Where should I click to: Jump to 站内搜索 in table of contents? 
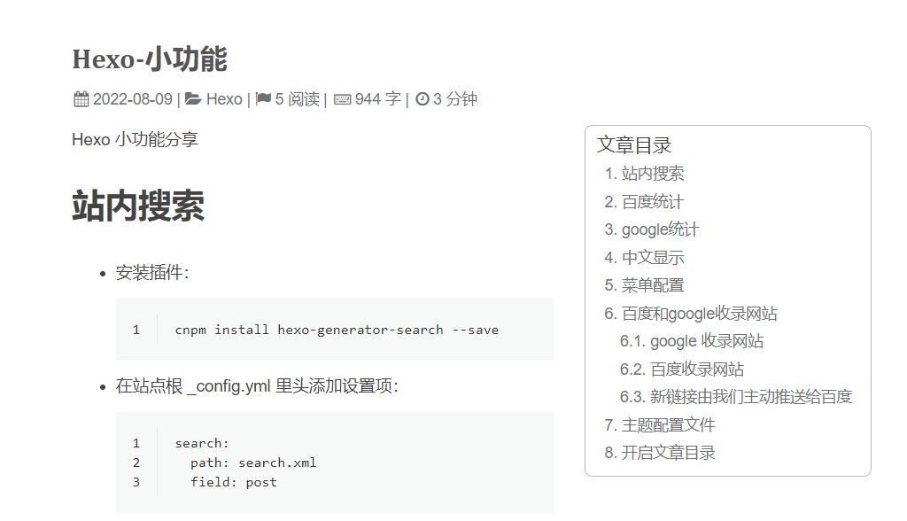click(x=652, y=174)
